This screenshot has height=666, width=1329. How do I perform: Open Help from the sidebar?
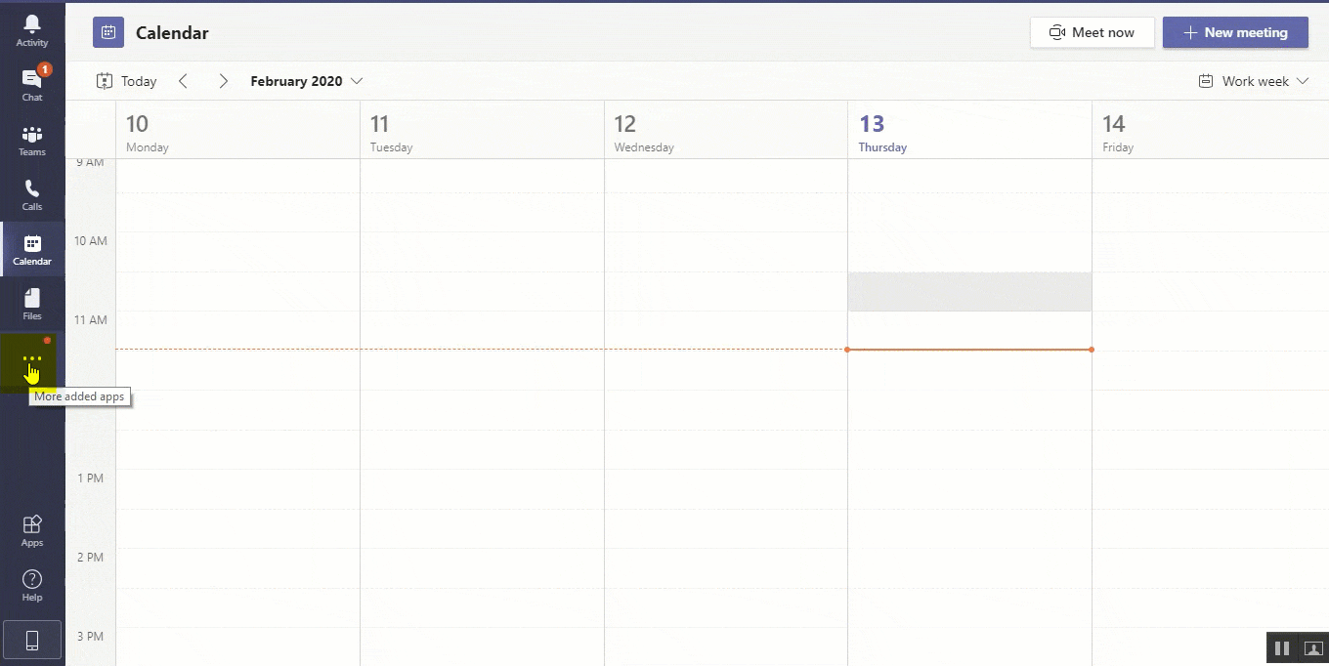[x=32, y=585]
